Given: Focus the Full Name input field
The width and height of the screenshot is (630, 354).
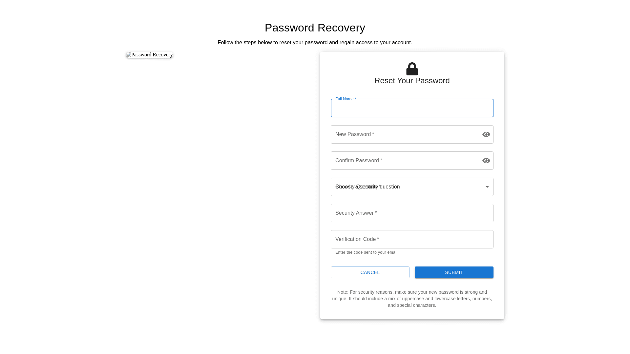Looking at the screenshot, I should point(412,108).
